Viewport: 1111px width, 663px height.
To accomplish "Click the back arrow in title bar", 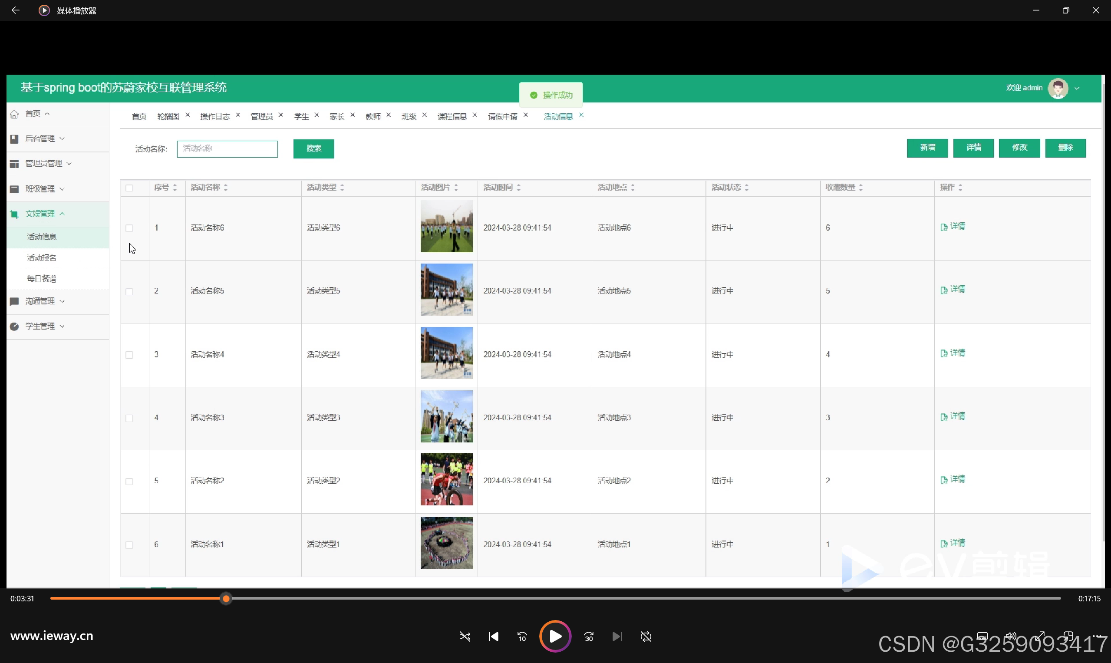I will pyautogui.click(x=15, y=10).
